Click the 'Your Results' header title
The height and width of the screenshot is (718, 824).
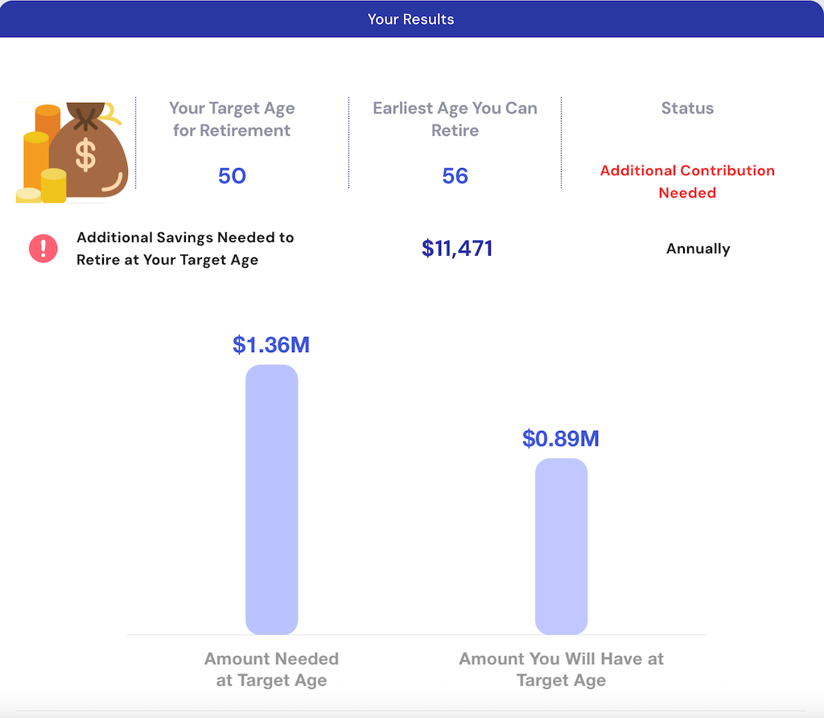click(x=411, y=19)
